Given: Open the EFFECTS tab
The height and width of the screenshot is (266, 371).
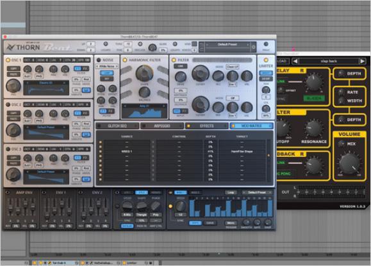Looking at the screenshot, I should click(x=206, y=126).
